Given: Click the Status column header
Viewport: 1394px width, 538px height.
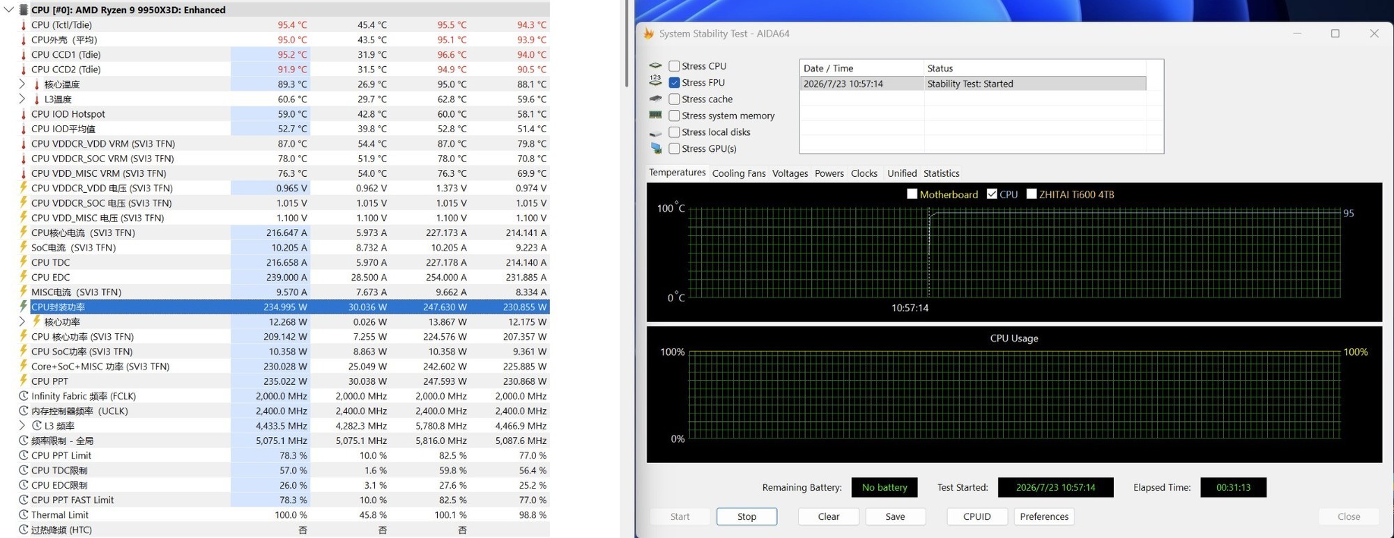Looking at the screenshot, I should click(x=1035, y=68).
